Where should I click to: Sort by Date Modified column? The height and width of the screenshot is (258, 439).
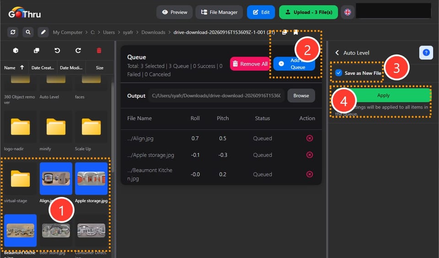pyautogui.click(x=71, y=68)
